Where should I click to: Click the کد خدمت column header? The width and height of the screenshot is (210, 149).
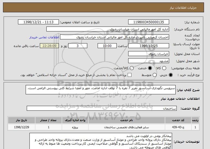[178, 120]
